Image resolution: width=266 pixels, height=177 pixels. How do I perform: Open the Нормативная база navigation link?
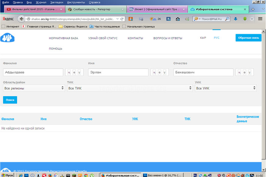[x=63, y=38]
